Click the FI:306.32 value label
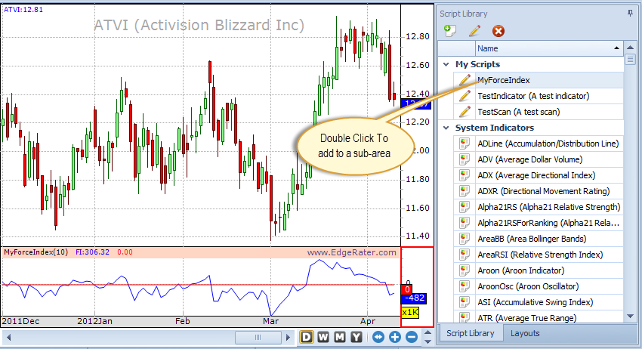 [93, 252]
